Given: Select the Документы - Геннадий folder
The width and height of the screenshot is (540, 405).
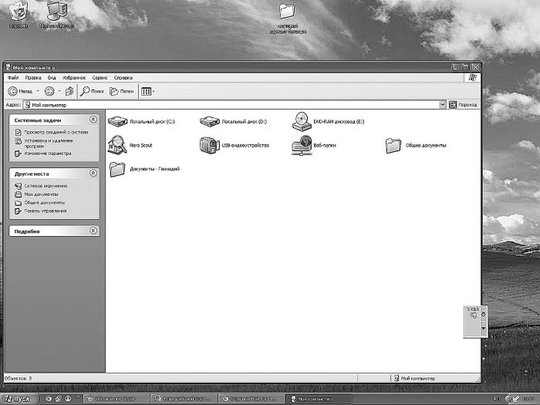Looking at the screenshot, I should tap(118, 168).
